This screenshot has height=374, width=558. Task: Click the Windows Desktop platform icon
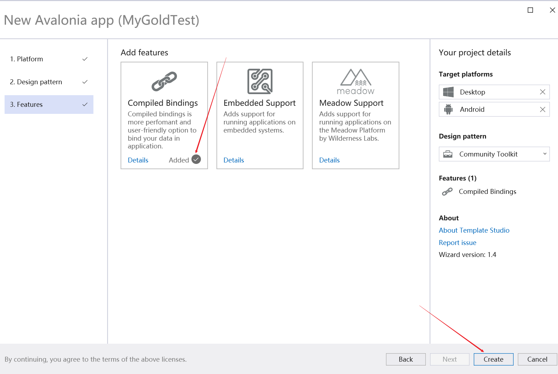point(448,92)
